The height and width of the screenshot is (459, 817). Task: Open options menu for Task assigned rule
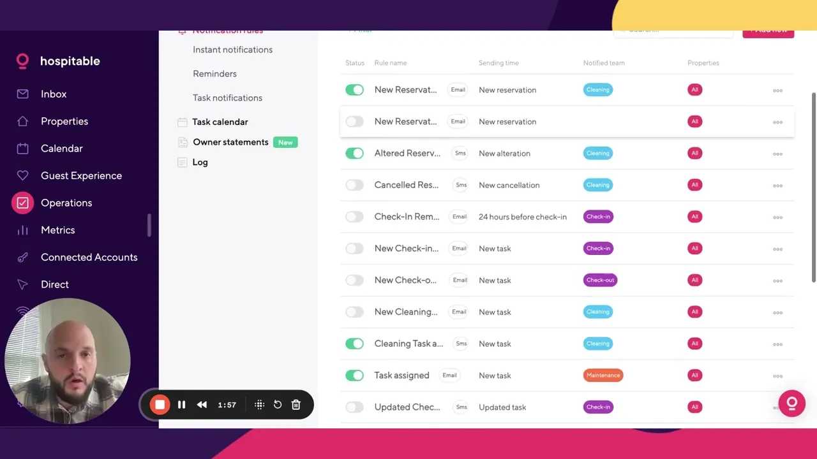pos(777,376)
